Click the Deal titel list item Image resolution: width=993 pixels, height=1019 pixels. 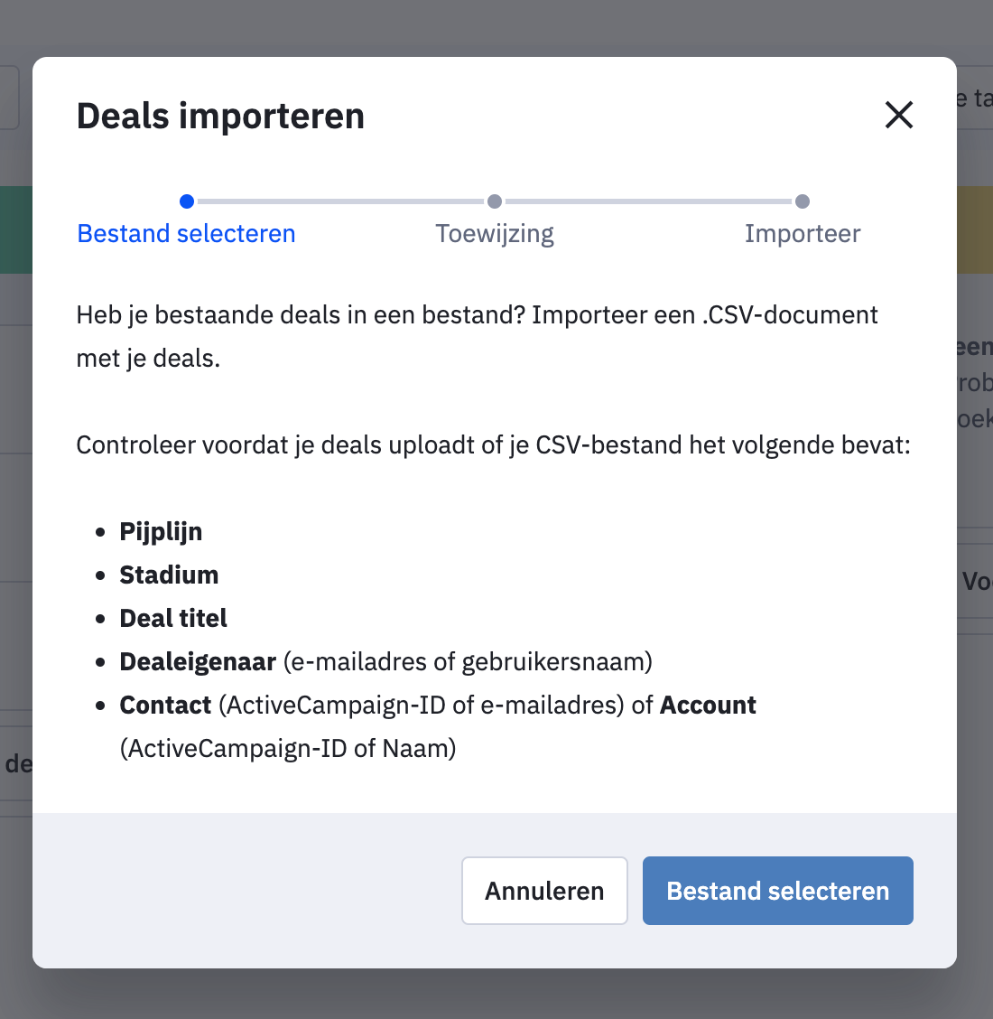[x=173, y=618]
